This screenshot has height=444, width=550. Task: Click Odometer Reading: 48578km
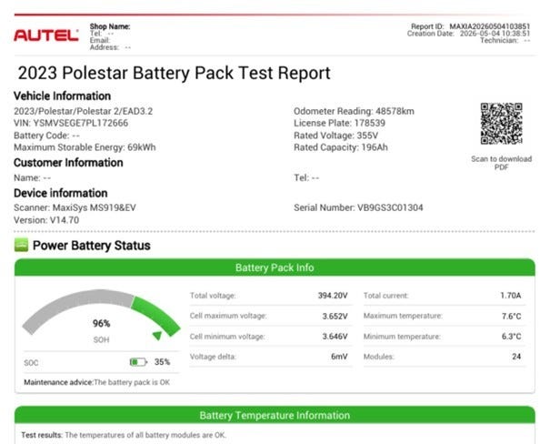pyautogui.click(x=354, y=111)
